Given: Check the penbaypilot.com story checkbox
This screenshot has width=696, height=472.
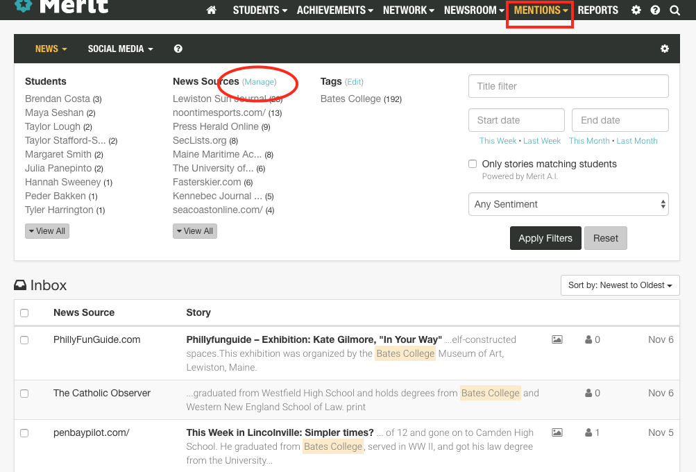Looking at the screenshot, I should pyautogui.click(x=24, y=433).
